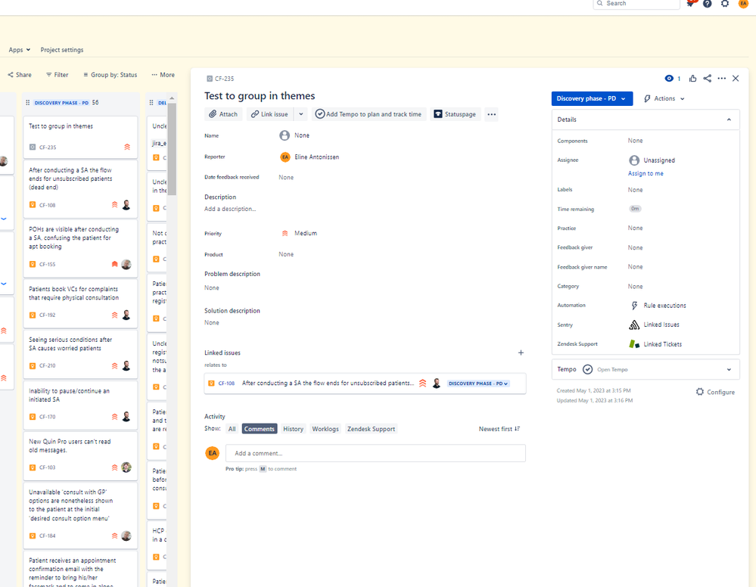The height and width of the screenshot is (587, 756).
Task: Click the thumbs-up vote icon
Action: pos(692,79)
